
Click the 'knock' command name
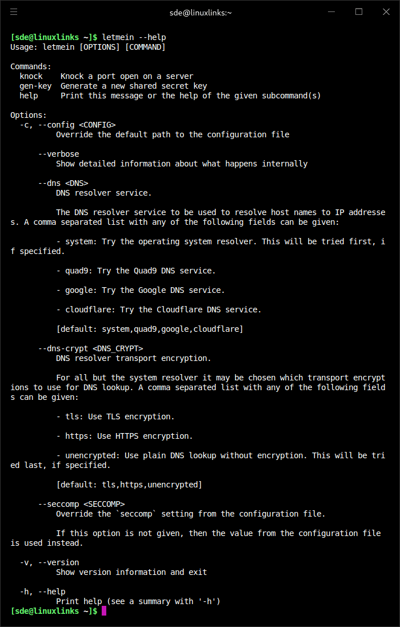tap(31, 76)
